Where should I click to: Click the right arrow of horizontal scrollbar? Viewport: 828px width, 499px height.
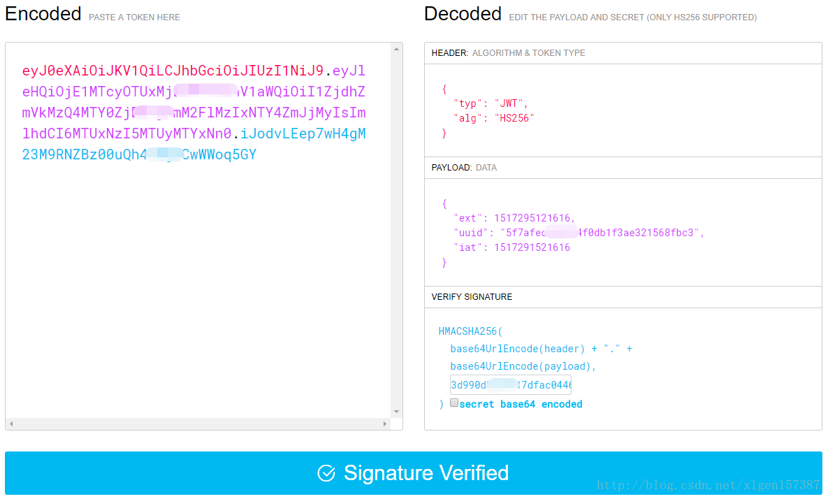click(384, 424)
